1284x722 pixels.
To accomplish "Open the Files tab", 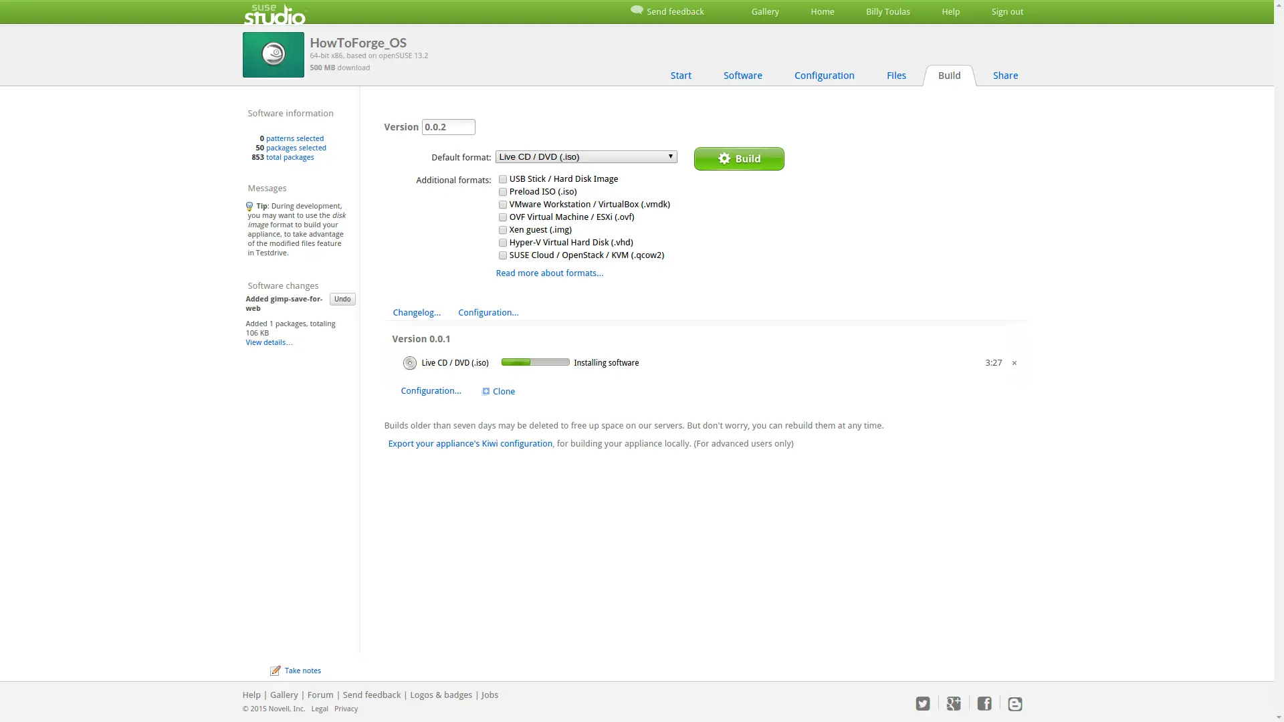I will point(896,76).
